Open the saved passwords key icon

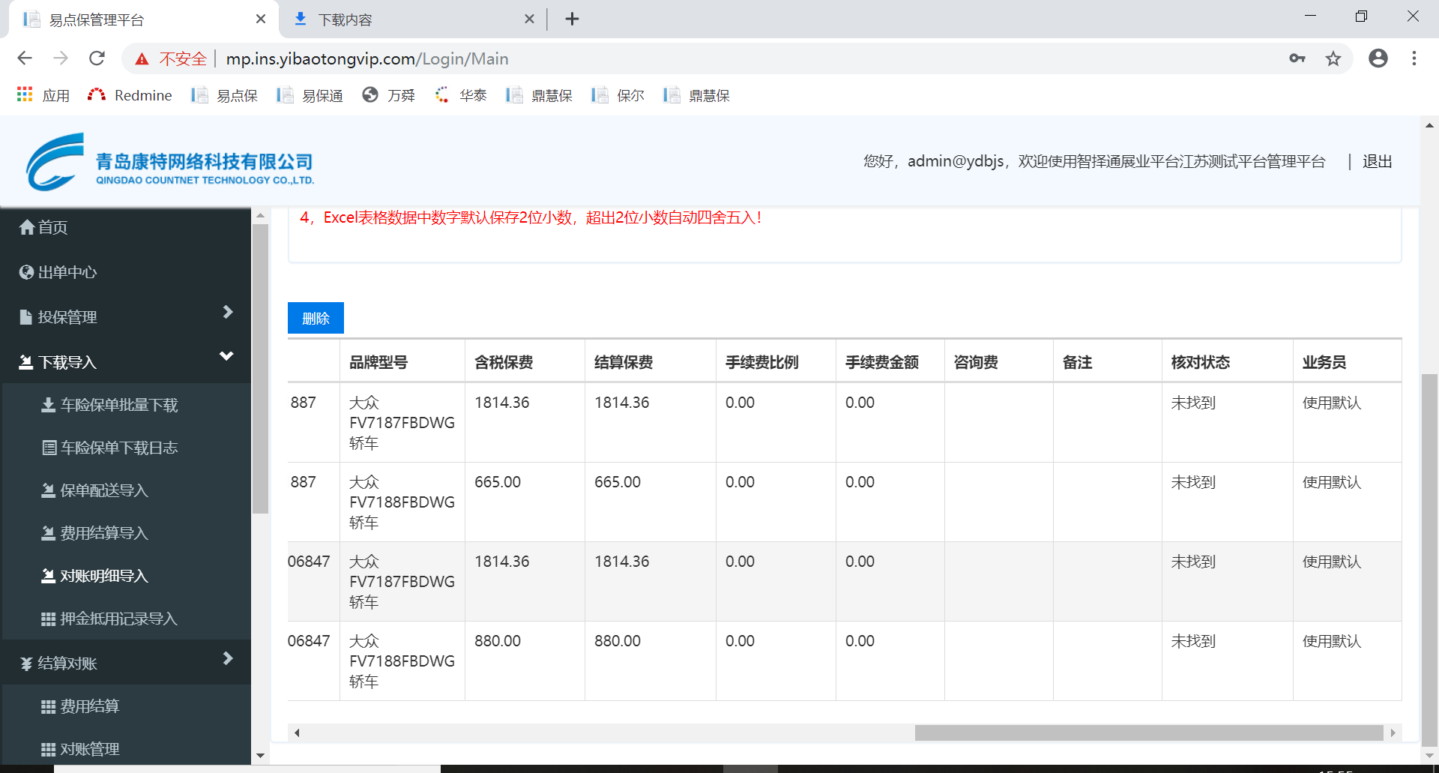pos(1297,58)
